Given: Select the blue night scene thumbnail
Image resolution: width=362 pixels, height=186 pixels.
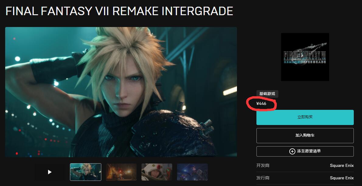Looking at the screenshot, I should (x=192, y=172).
